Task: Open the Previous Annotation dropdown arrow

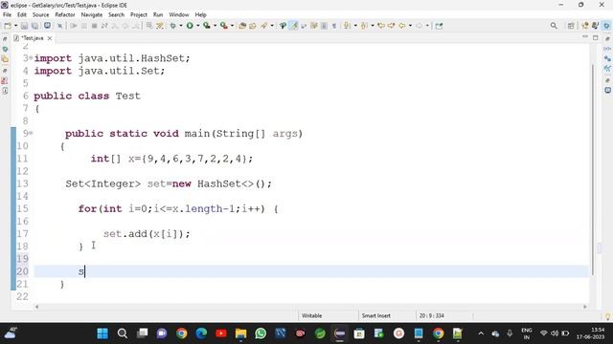Action: point(373,26)
